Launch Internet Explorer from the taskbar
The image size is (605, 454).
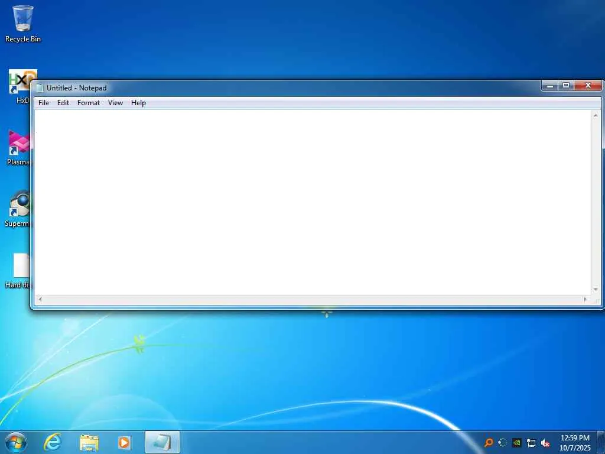[53, 442]
